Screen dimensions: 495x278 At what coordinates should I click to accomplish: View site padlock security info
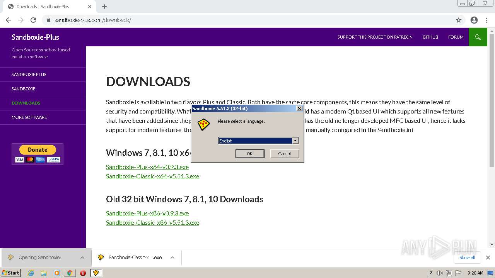click(x=48, y=20)
